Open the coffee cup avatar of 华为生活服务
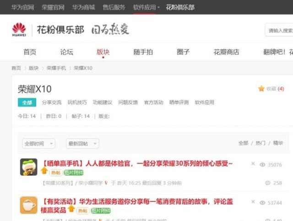The height and width of the screenshot is (221, 293). click(28, 205)
